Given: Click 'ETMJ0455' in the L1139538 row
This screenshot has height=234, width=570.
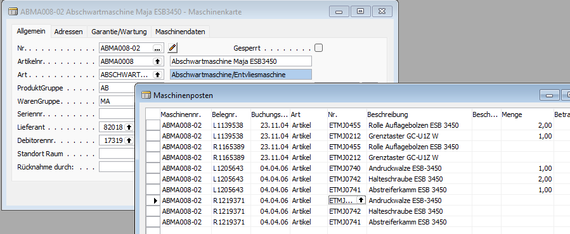Looking at the screenshot, I should coord(345,125).
